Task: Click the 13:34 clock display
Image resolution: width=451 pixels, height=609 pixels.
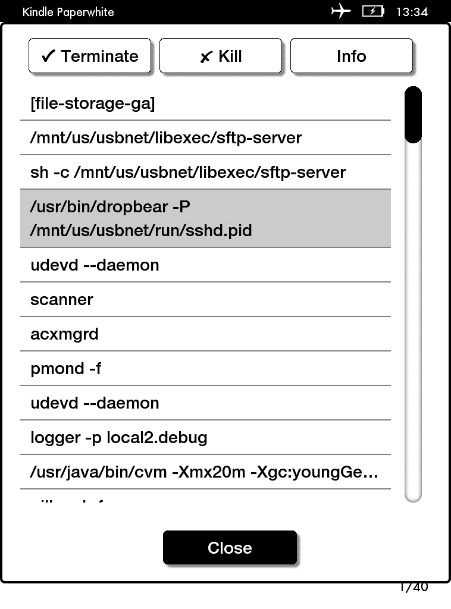Action: coord(412,12)
